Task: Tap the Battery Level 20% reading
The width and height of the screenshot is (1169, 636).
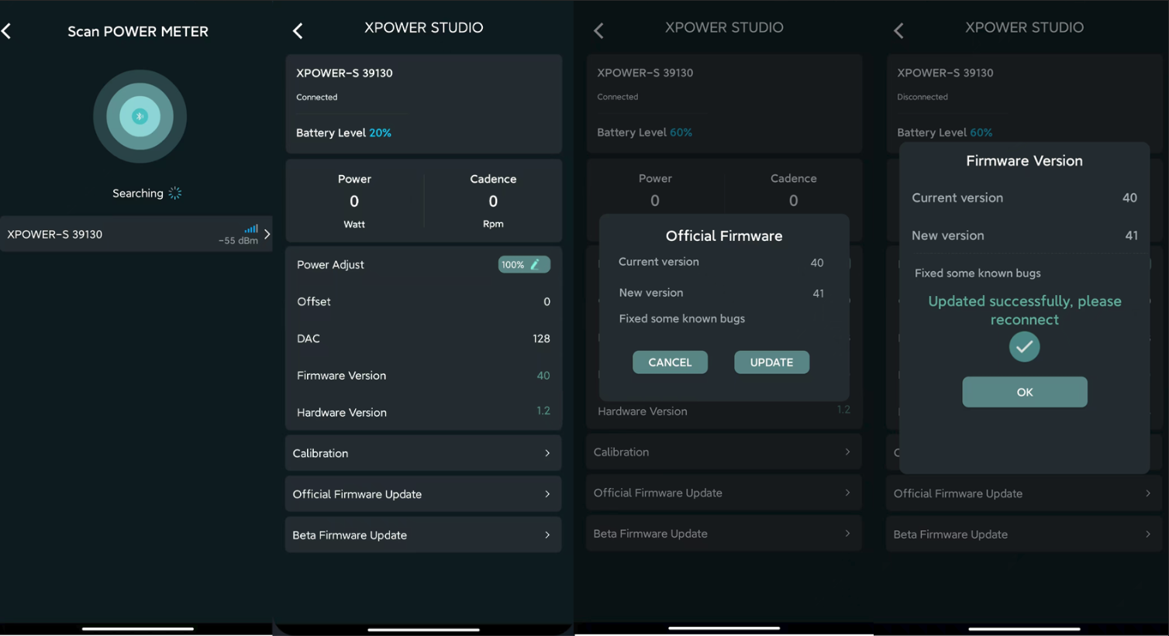Action: 380,132
